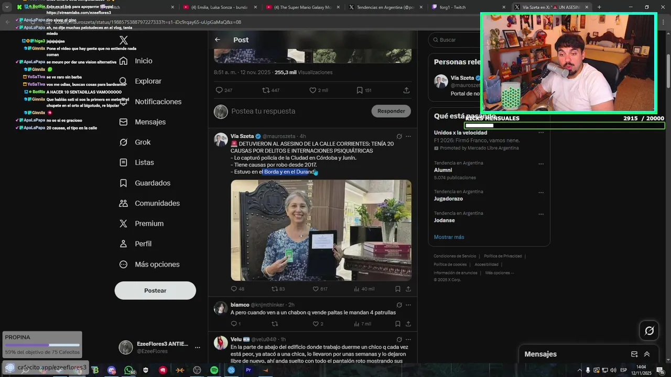
Task: Open Inicio in the sidebar
Action: [x=136, y=61]
